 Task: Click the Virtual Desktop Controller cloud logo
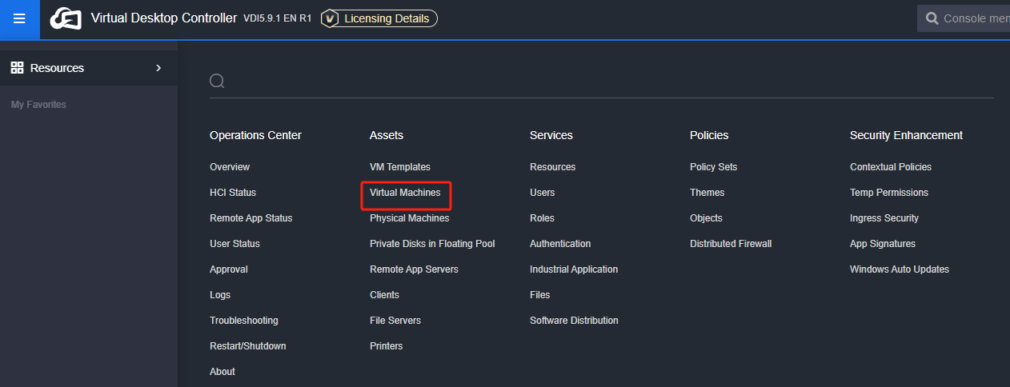(x=66, y=18)
